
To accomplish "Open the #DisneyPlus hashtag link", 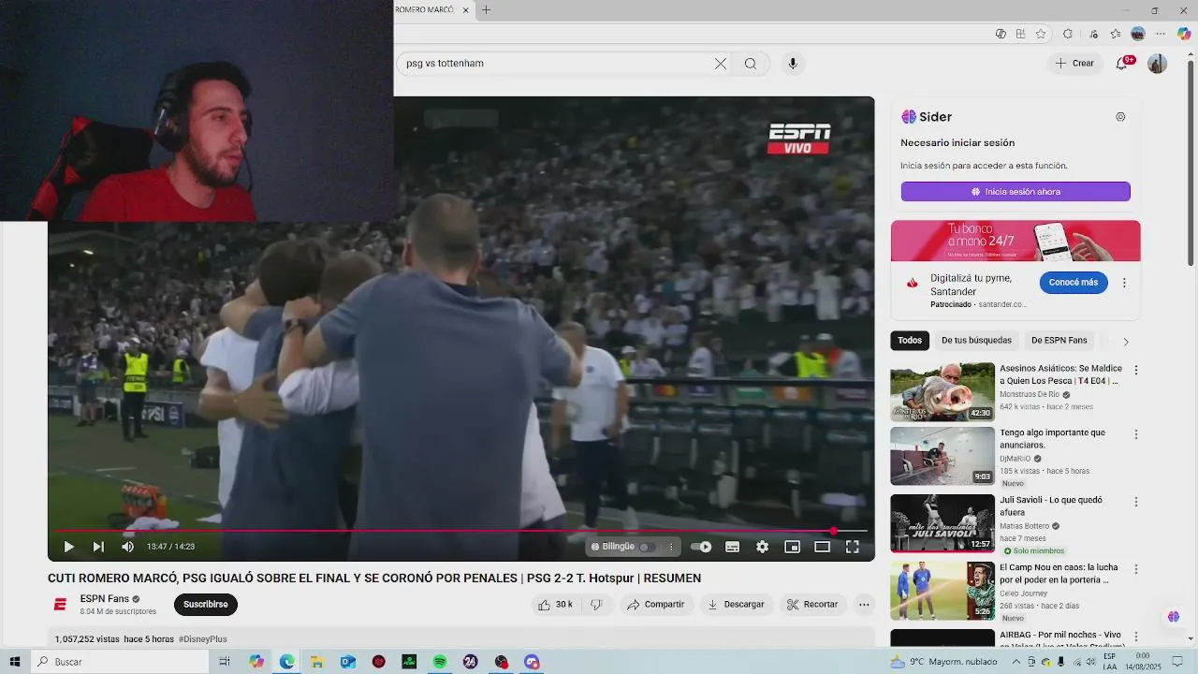I will click(202, 639).
